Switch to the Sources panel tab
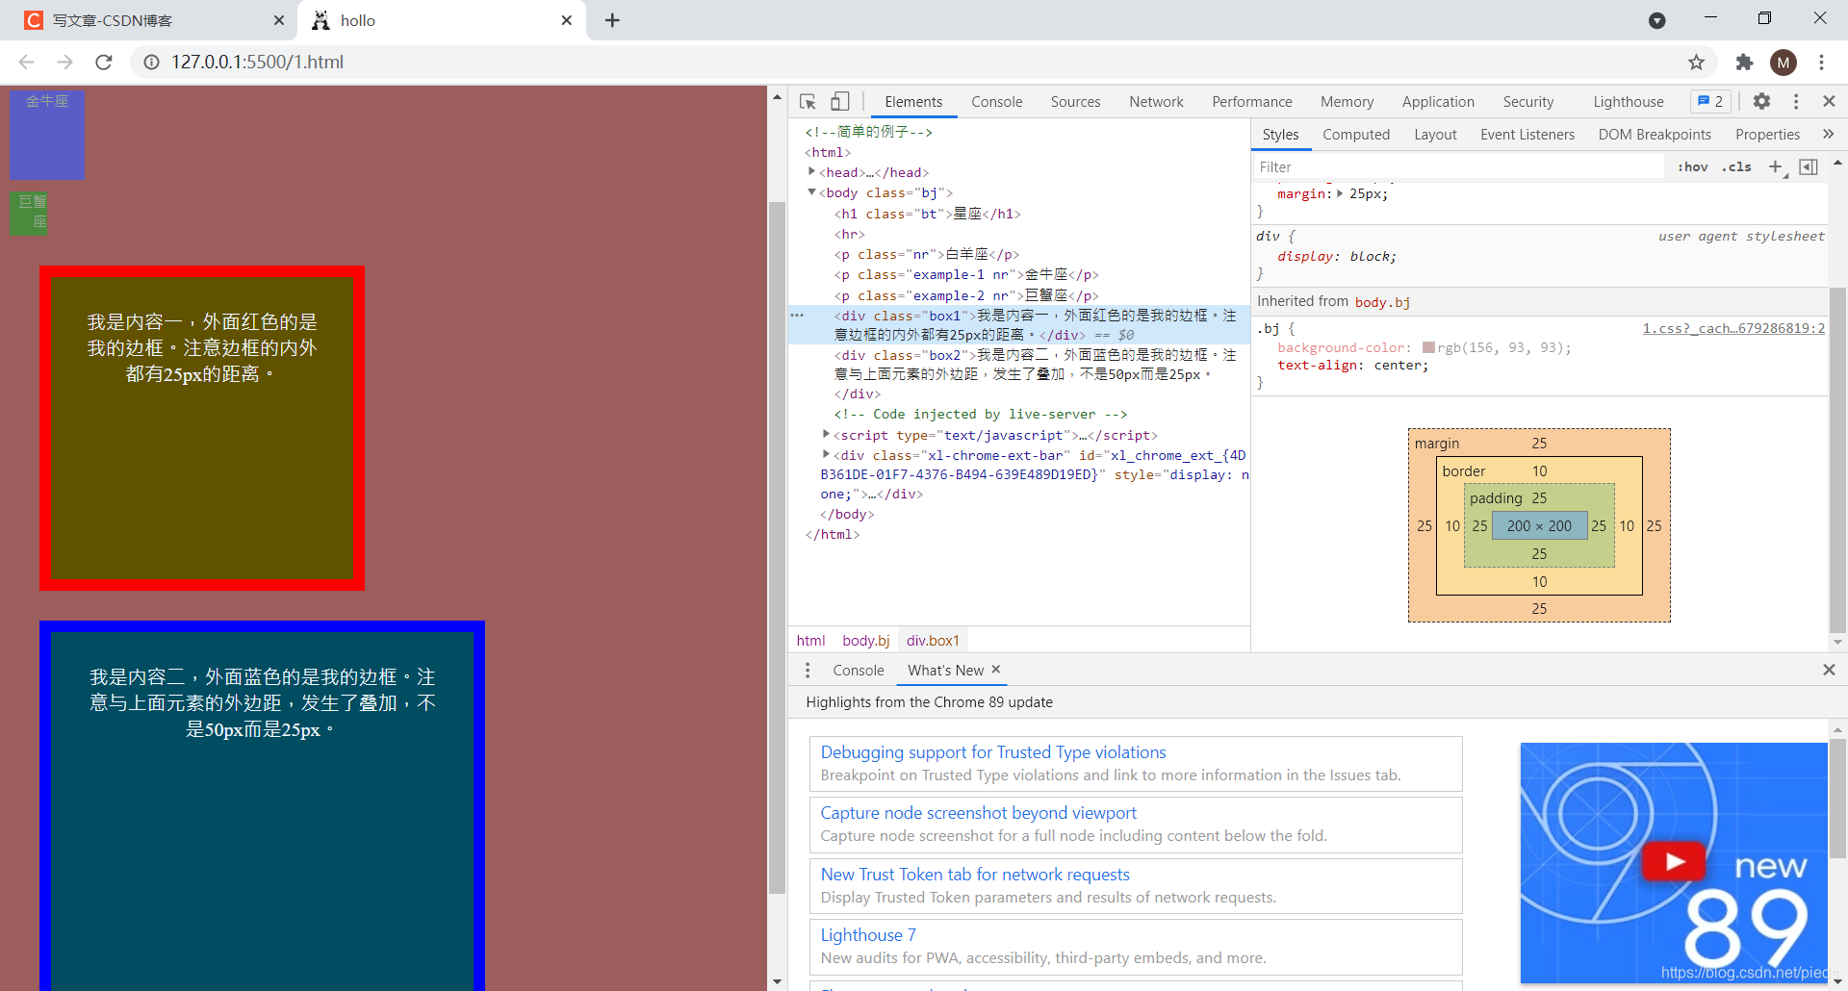The height and width of the screenshot is (991, 1848). pyautogui.click(x=1075, y=101)
